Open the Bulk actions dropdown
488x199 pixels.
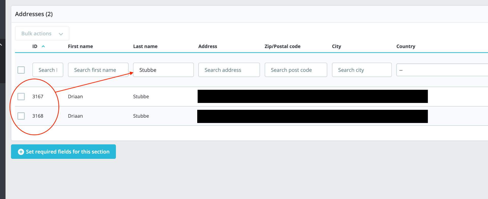coord(42,34)
